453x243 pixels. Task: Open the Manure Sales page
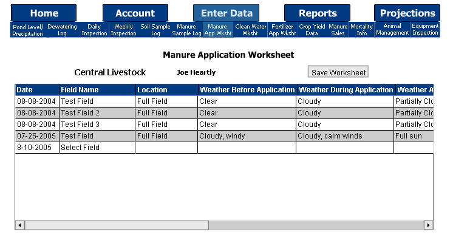[x=338, y=30]
